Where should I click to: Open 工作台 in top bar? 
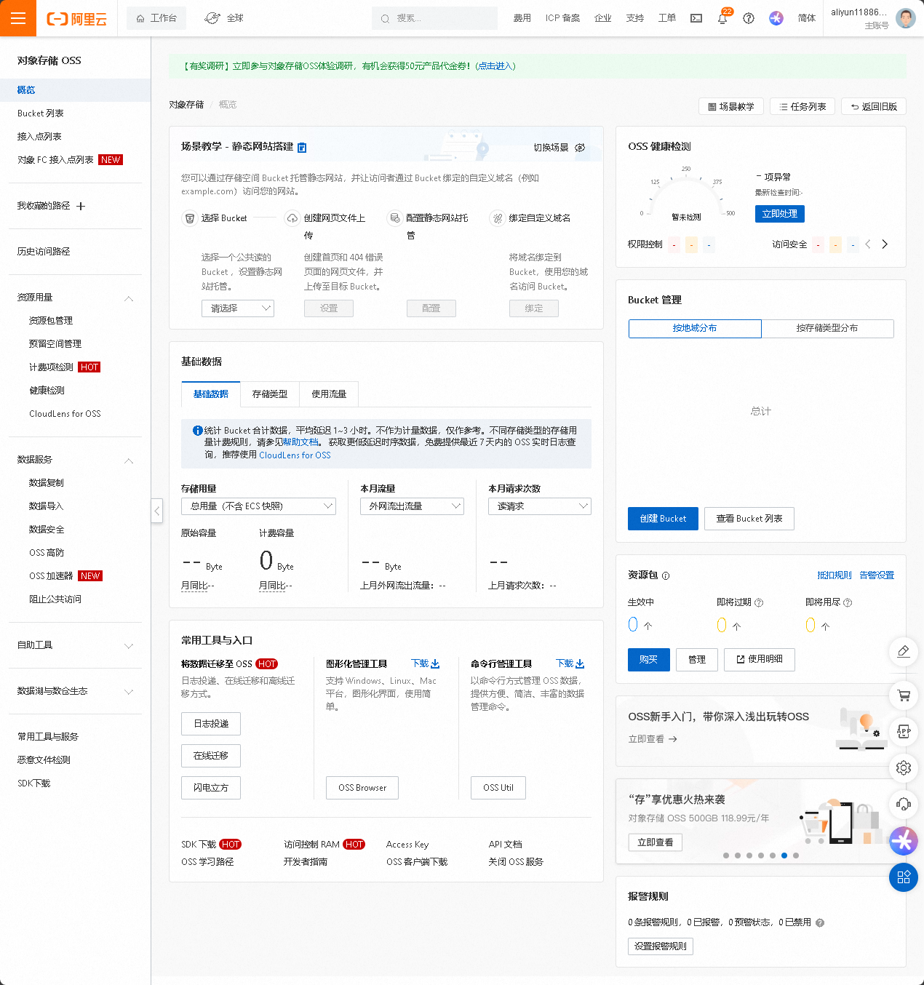point(156,18)
